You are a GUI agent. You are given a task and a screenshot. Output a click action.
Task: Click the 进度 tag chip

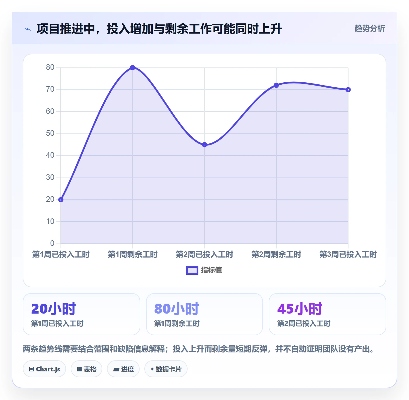click(x=123, y=369)
